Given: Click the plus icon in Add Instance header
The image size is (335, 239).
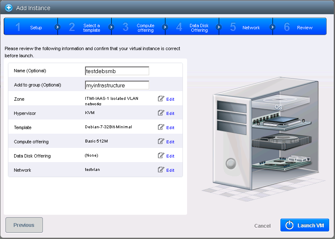Looking at the screenshot, I should click(9, 8).
